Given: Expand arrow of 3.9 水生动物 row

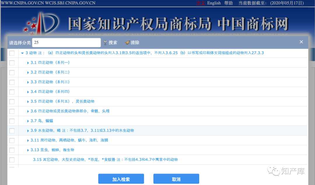Looking at the screenshot, I should [28, 131].
